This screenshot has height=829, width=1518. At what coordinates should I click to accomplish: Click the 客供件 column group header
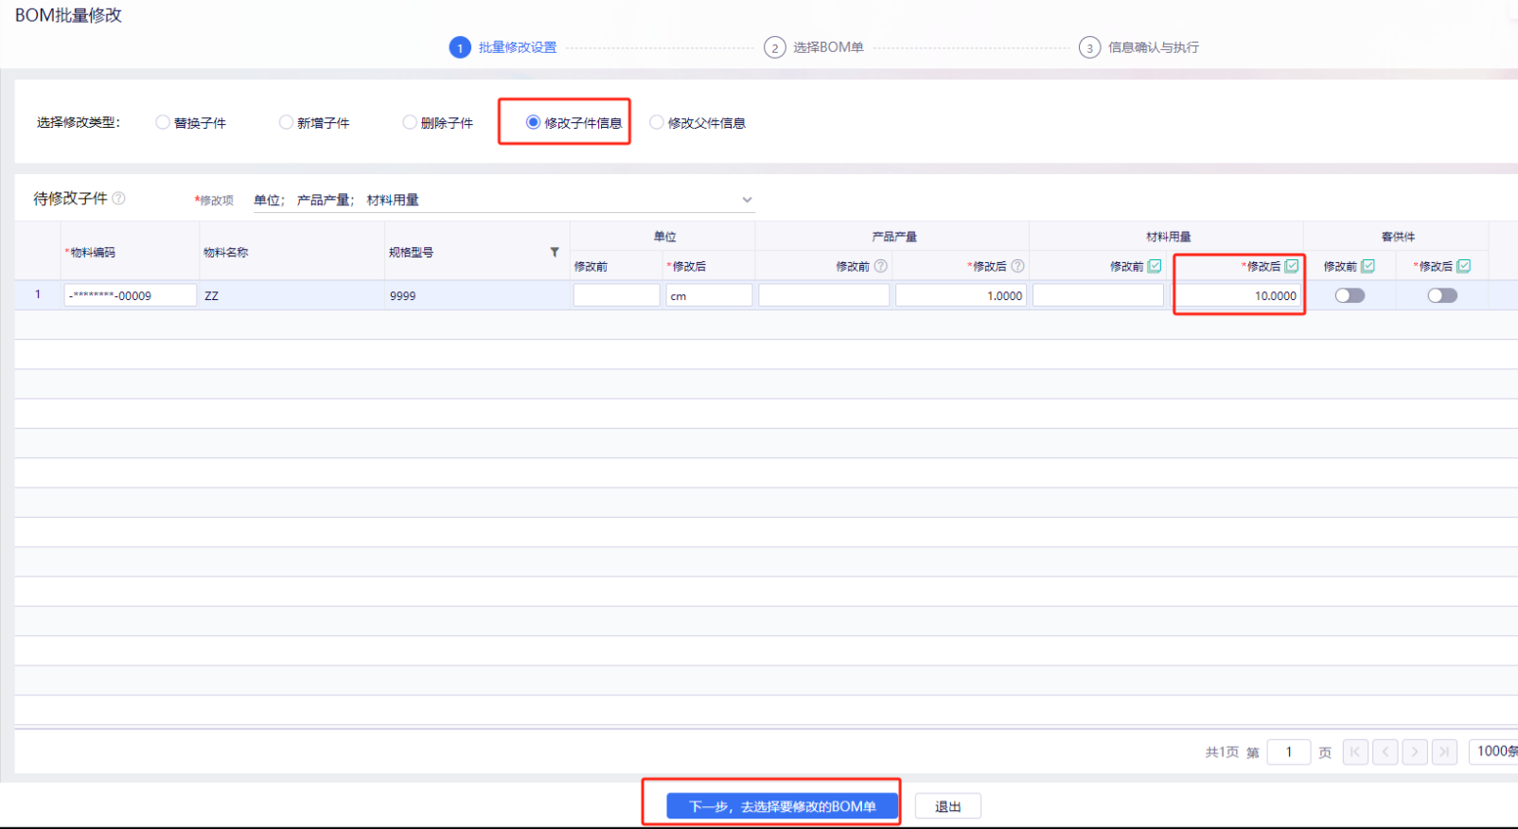pos(1397,237)
